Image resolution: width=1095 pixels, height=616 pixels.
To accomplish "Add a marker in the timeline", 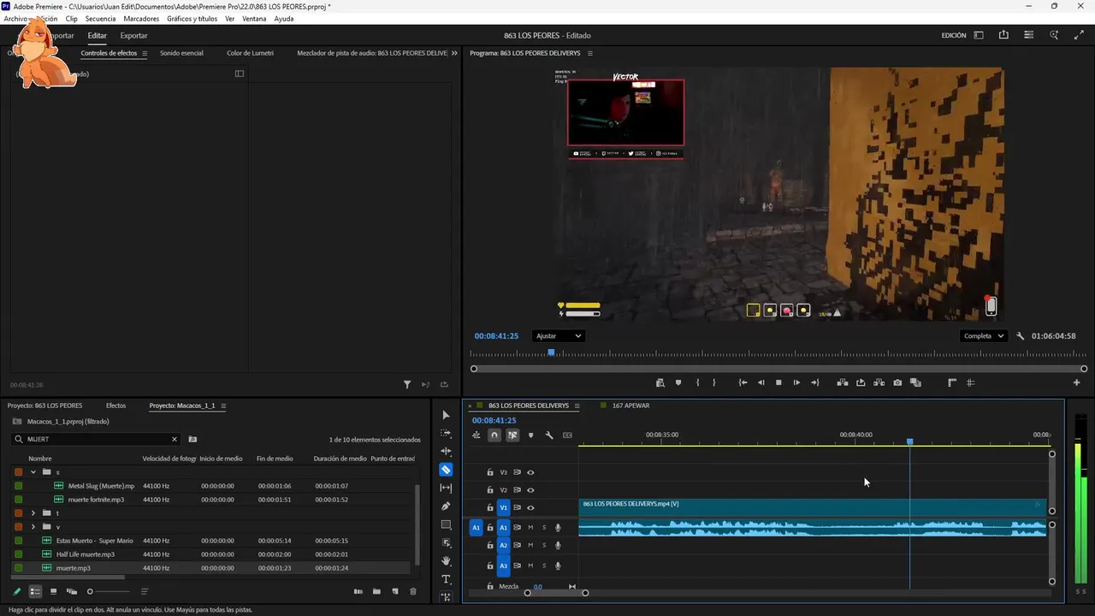I will pos(530,435).
